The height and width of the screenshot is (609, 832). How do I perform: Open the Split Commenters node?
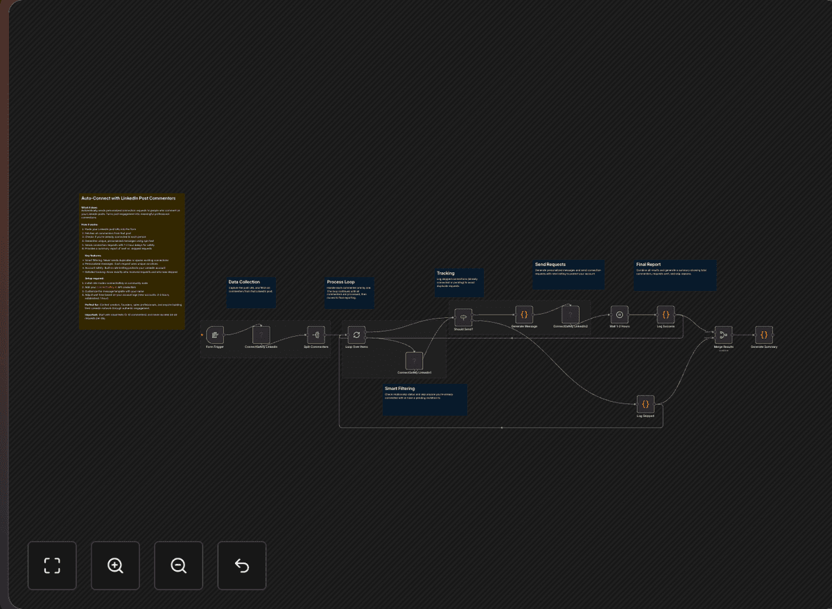[317, 334]
